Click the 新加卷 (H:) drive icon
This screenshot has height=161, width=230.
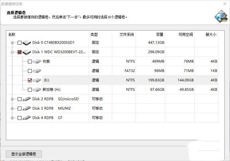[x=37, y=90]
